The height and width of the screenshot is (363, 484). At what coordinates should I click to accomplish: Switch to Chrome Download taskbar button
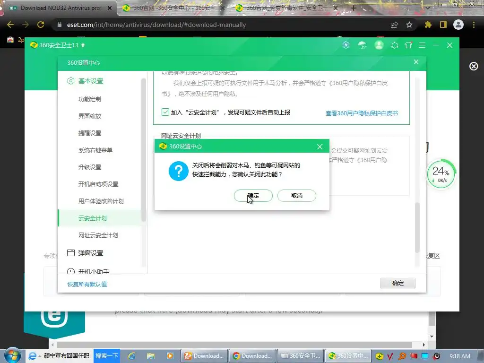(x=252, y=356)
